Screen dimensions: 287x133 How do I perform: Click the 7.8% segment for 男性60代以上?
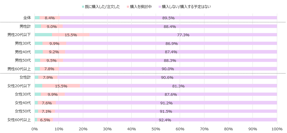(x=49, y=69)
